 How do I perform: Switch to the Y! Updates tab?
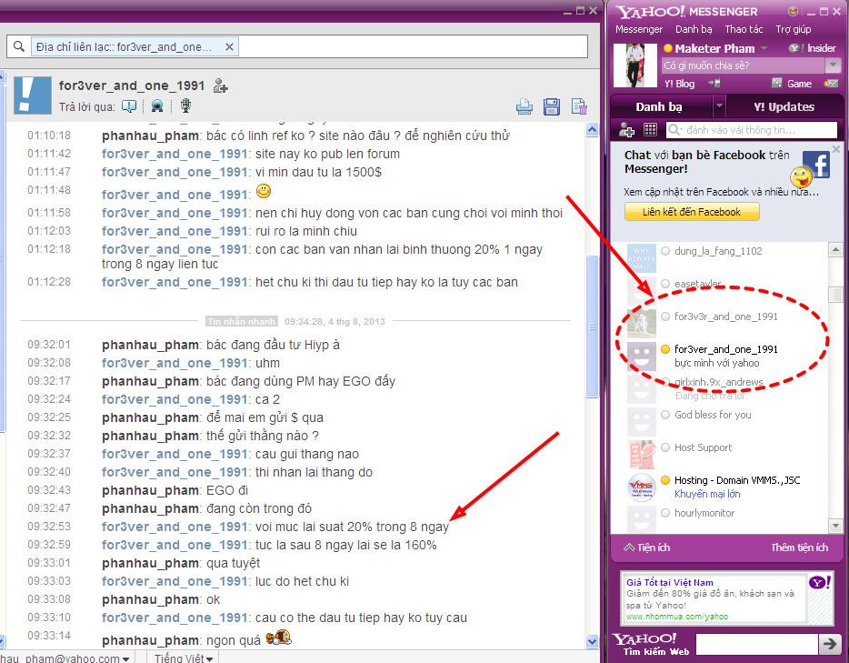(x=784, y=106)
